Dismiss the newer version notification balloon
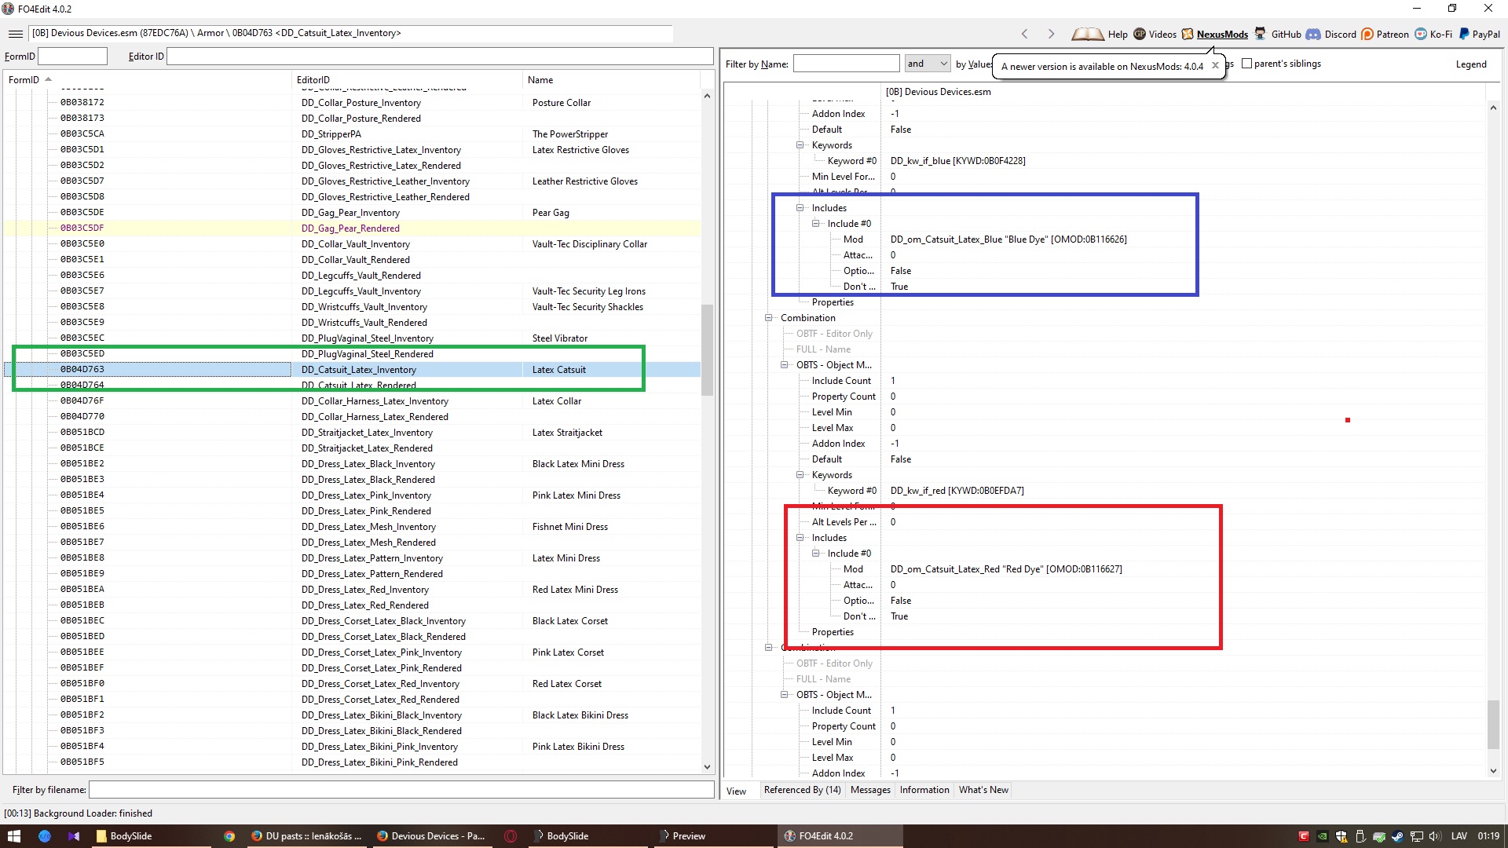This screenshot has height=848, width=1508. [x=1215, y=65]
